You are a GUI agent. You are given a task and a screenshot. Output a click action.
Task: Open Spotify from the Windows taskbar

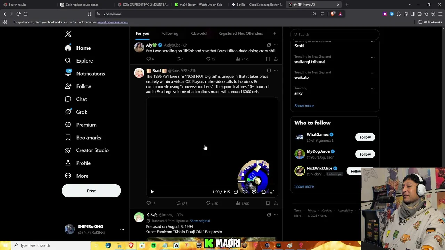153,245
